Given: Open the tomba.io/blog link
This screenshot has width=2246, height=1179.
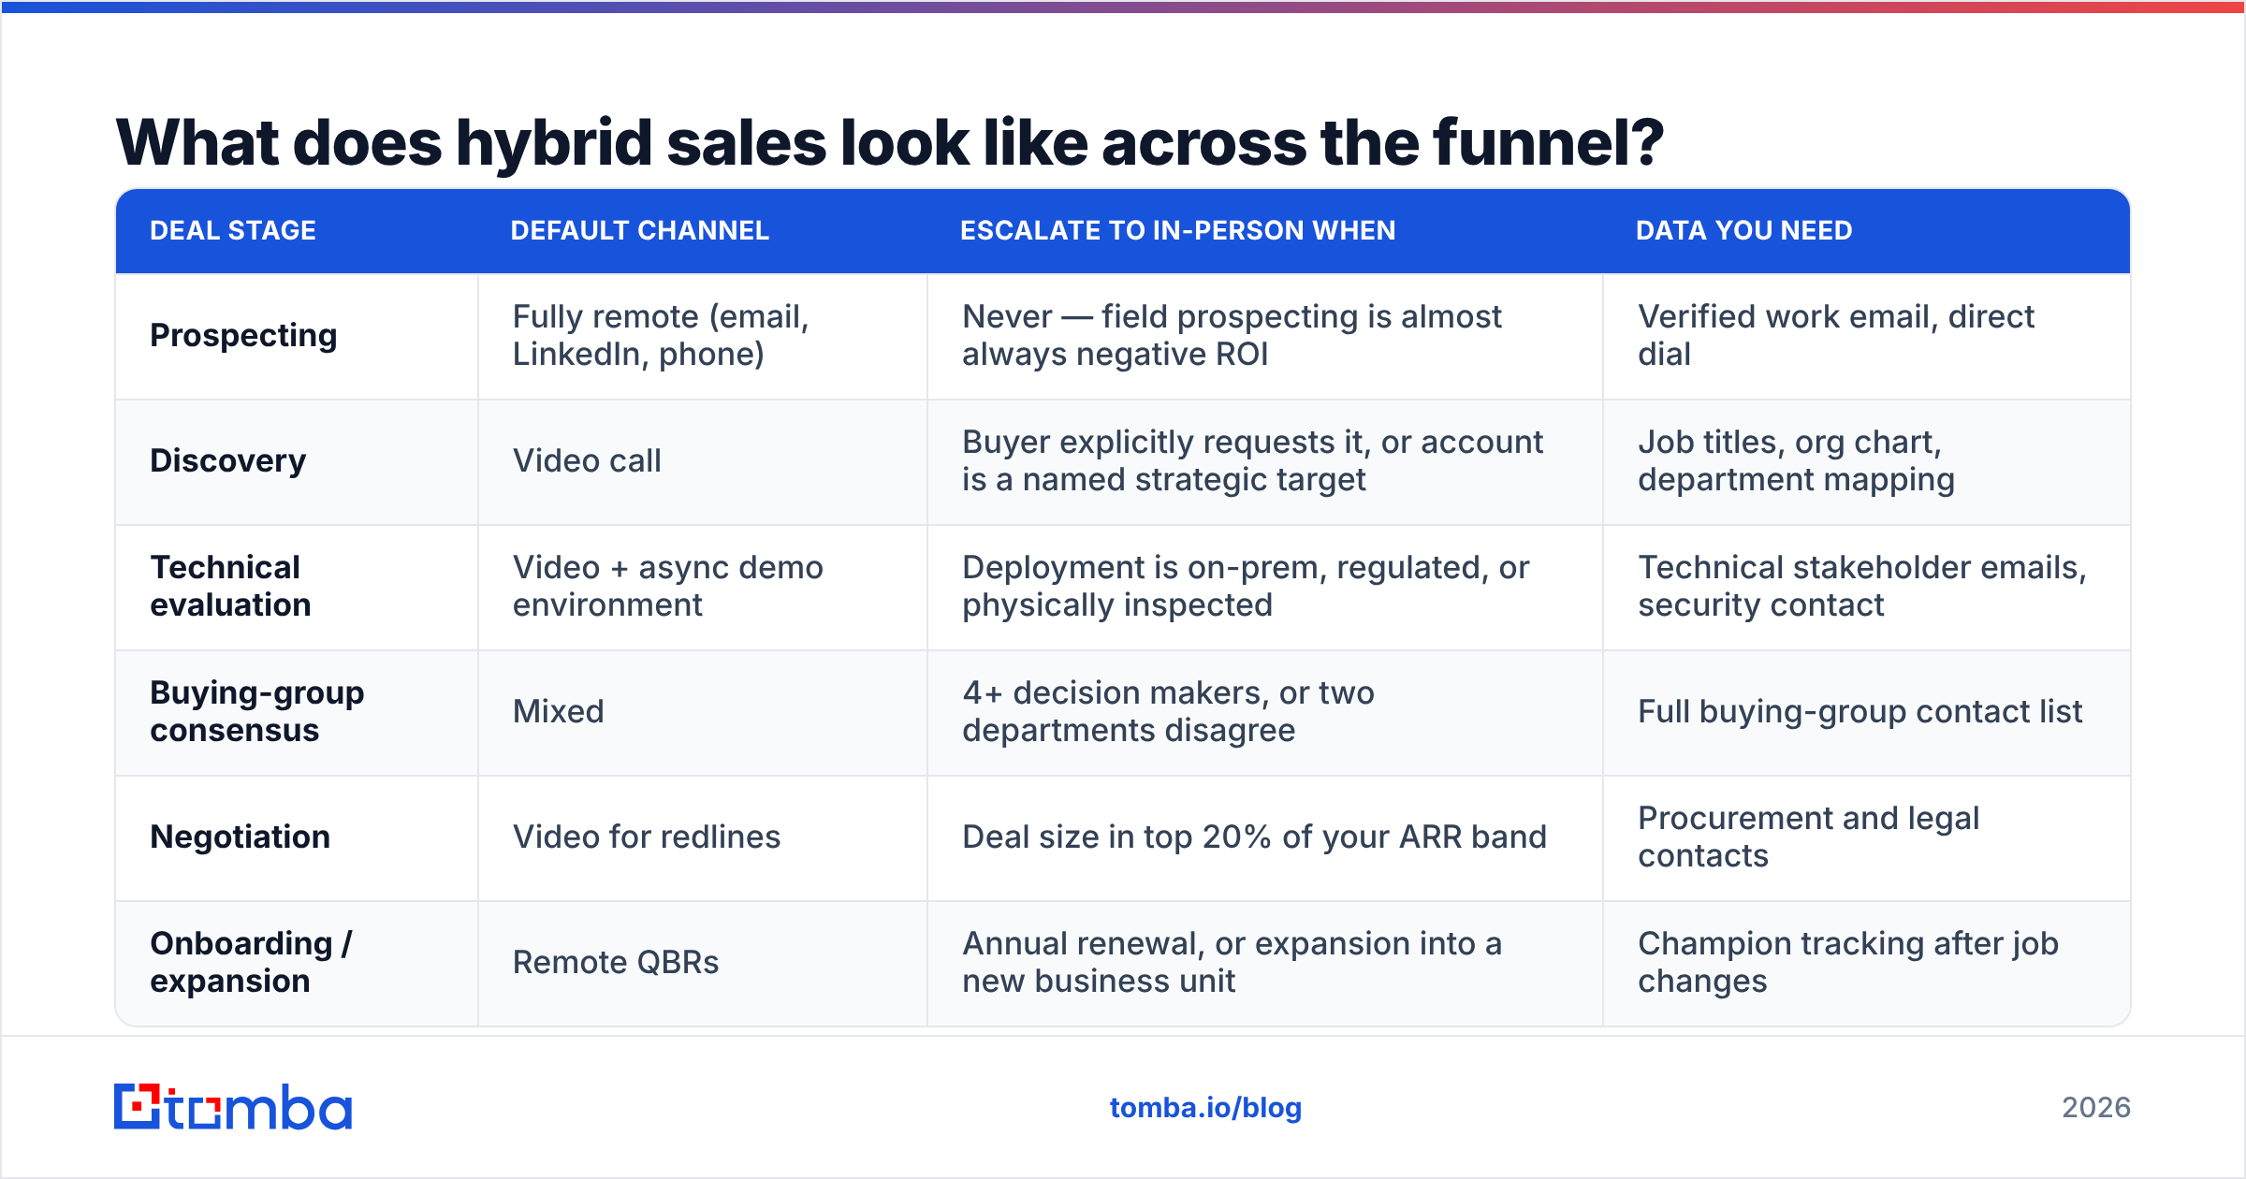Looking at the screenshot, I should 1205,1108.
